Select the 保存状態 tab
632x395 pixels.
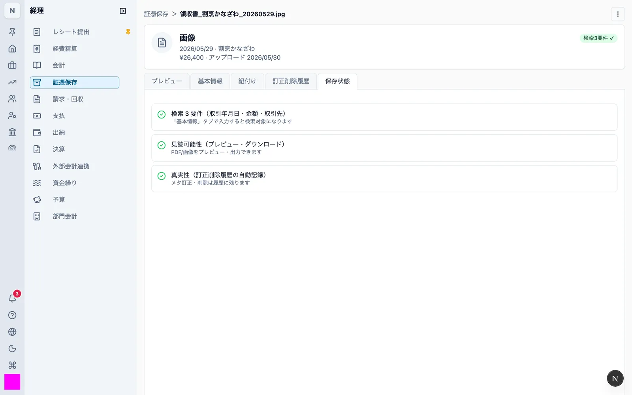coord(337,81)
